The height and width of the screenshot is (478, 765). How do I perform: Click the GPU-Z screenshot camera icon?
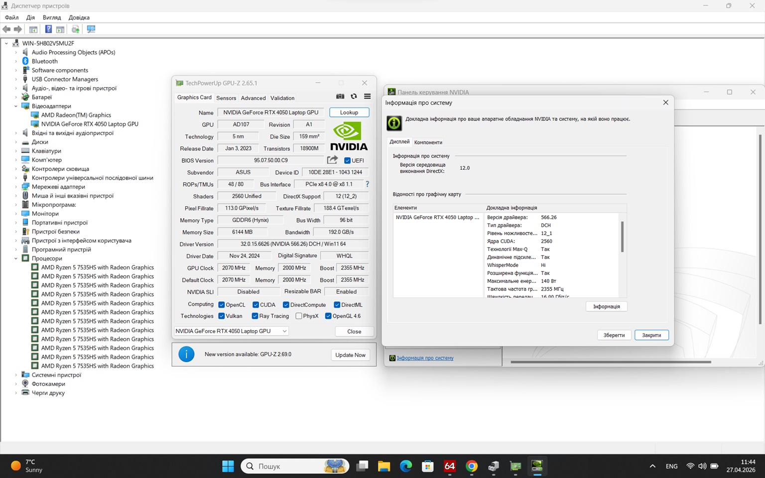click(340, 97)
